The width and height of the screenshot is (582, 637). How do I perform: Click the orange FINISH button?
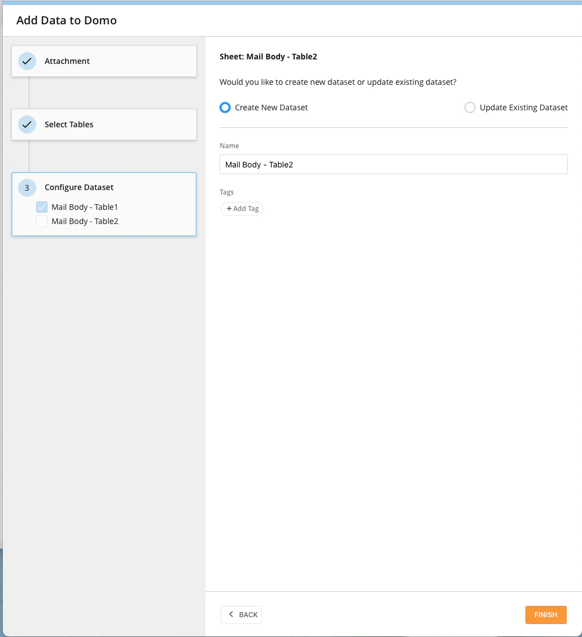pyautogui.click(x=545, y=615)
